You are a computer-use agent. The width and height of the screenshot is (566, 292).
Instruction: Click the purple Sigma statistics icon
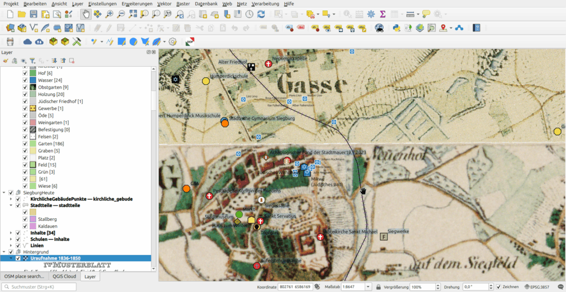382,14
